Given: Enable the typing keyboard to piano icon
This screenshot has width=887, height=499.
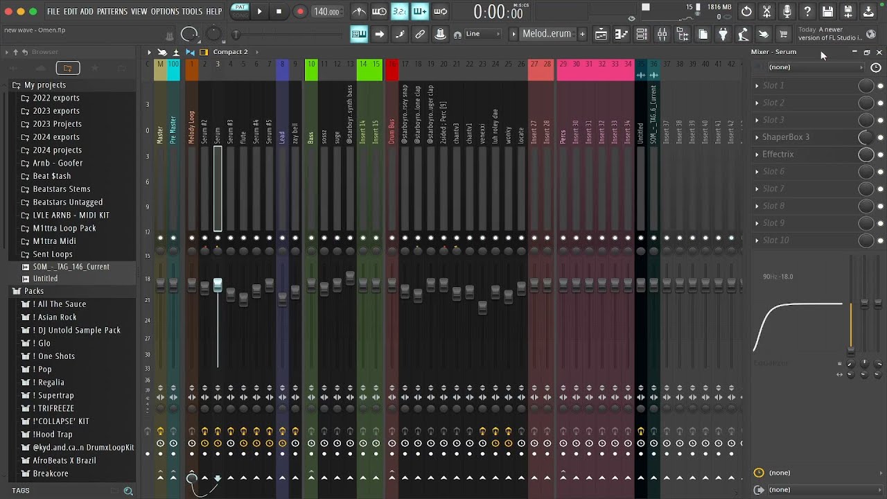Looking at the screenshot, I should click(359, 34).
